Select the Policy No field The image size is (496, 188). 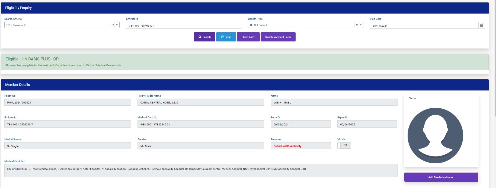click(x=68, y=102)
